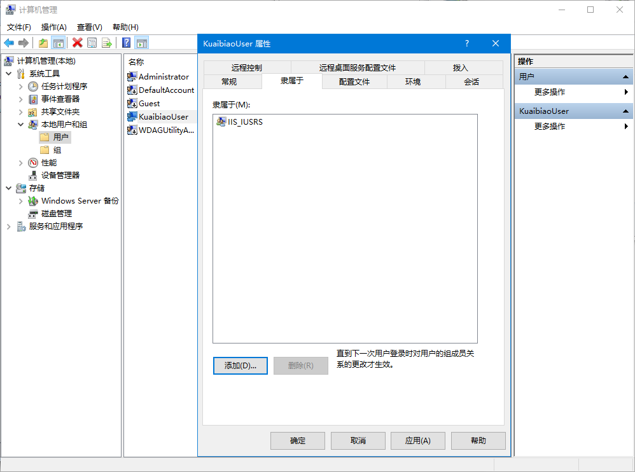
Task: Collapse the 系统工具 tree node
Action: tap(8, 74)
